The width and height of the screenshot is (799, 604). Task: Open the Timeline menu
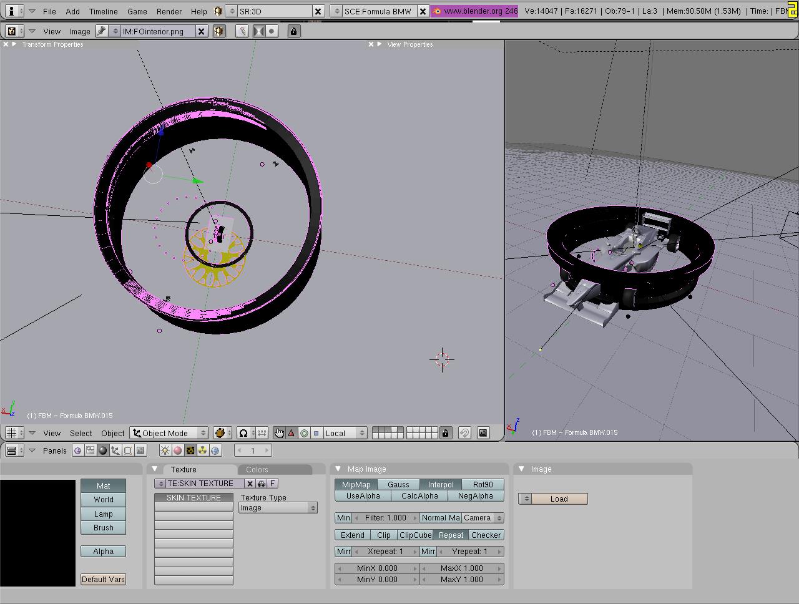pos(104,11)
